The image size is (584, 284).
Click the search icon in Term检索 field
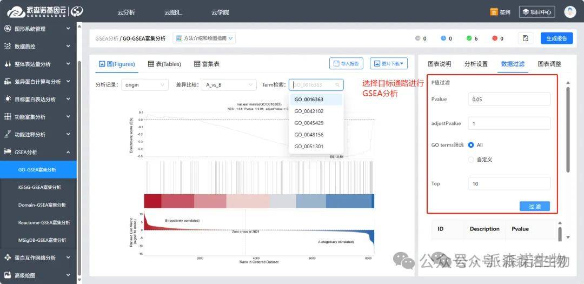click(x=337, y=85)
